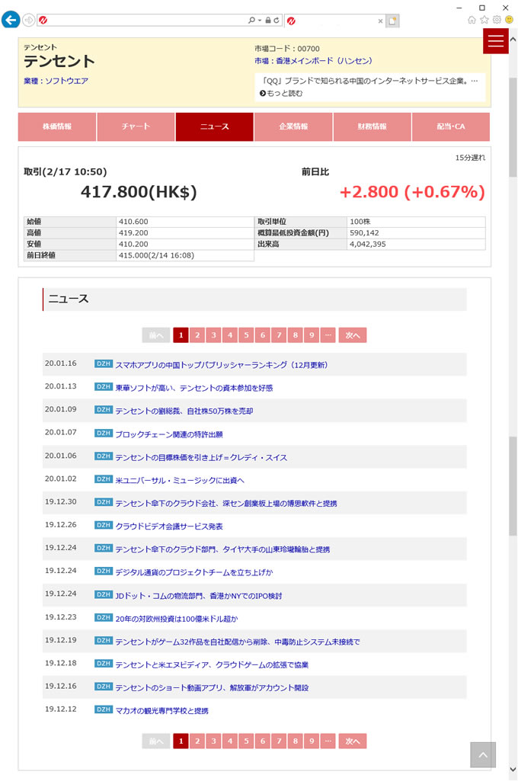This screenshot has width=518, height=781.
Task: Open browser tools gear icon
Action: point(497,20)
